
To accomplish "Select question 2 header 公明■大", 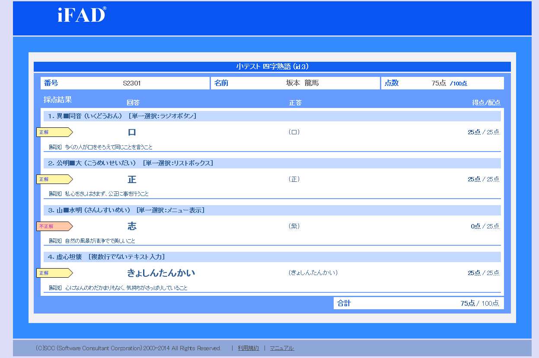I will click(130, 163).
